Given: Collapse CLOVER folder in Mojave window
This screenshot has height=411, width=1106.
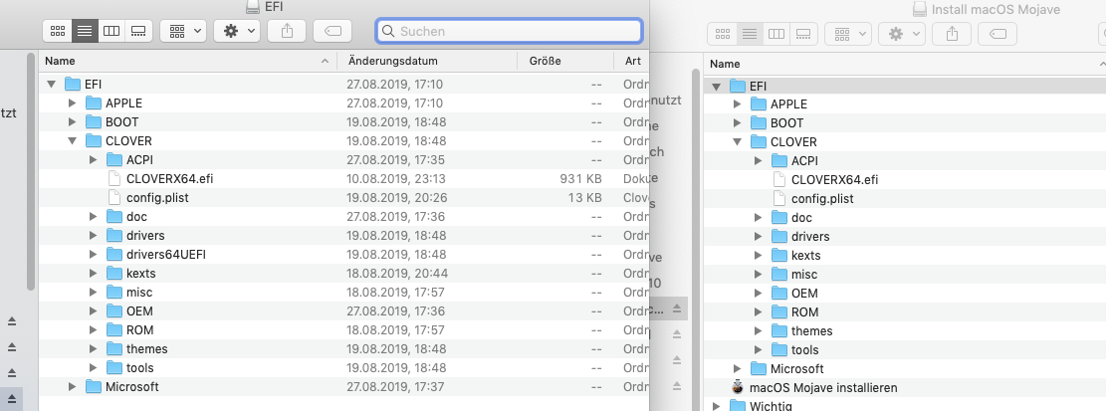Looking at the screenshot, I should pyautogui.click(x=737, y=141).
